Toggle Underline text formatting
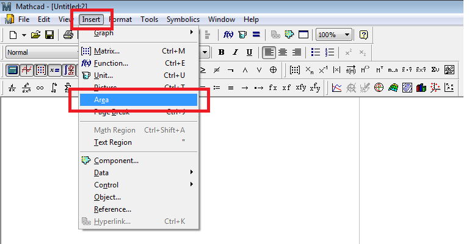 click(249, 52)
